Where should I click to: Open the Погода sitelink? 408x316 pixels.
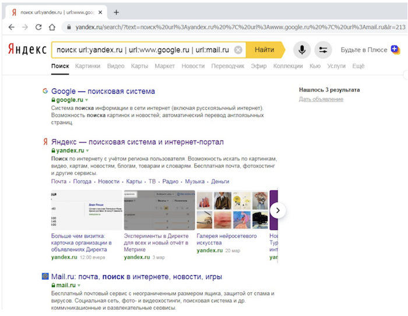tap(82, 182)
